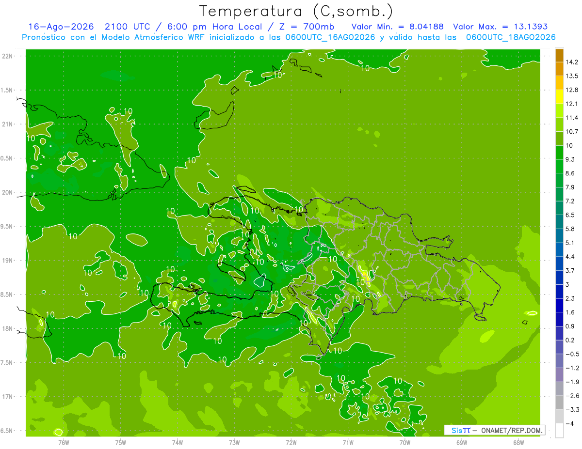Click the legend value '8.6'
Screen dimensions: 582x449
click(570, 173)
